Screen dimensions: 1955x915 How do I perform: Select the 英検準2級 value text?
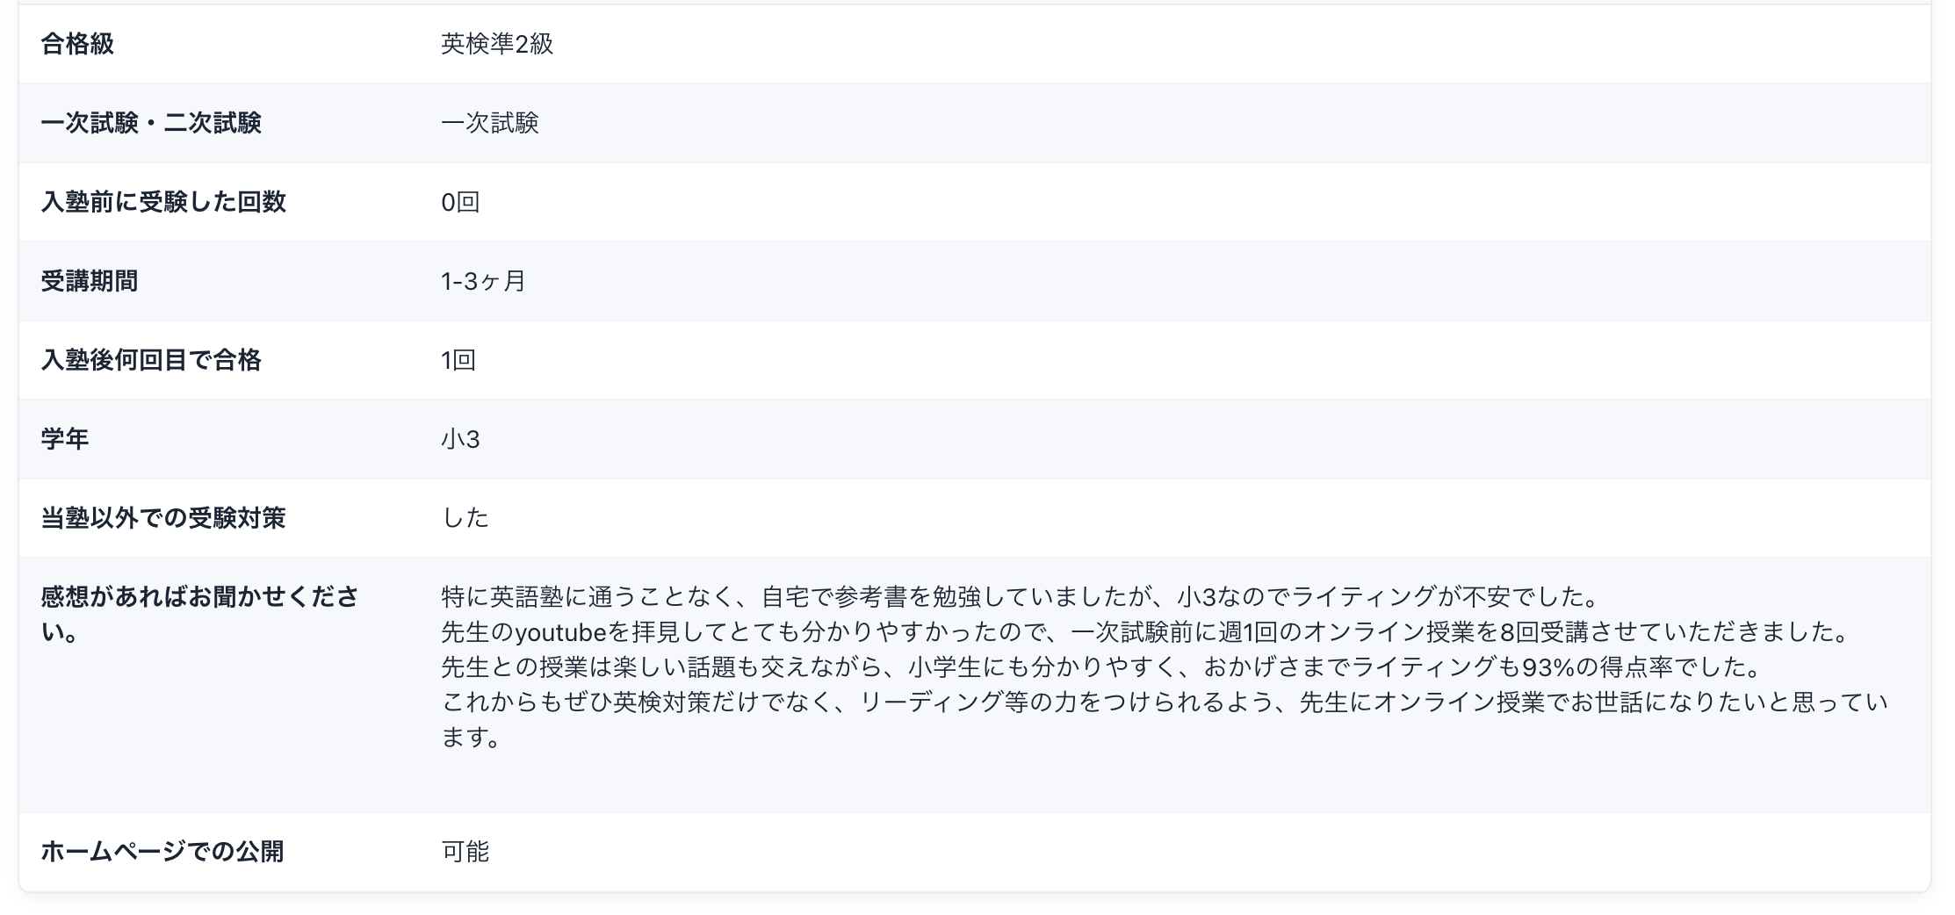click(497, 44)
